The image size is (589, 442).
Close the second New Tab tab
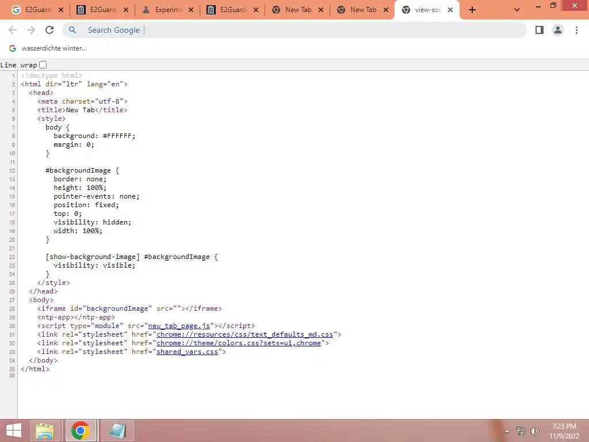tap(386, 10)
